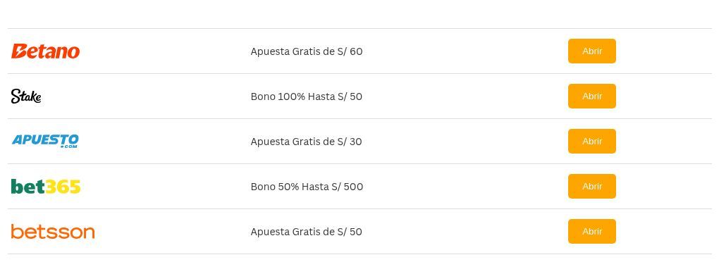Click the Stake logo

tap(26, 96)
